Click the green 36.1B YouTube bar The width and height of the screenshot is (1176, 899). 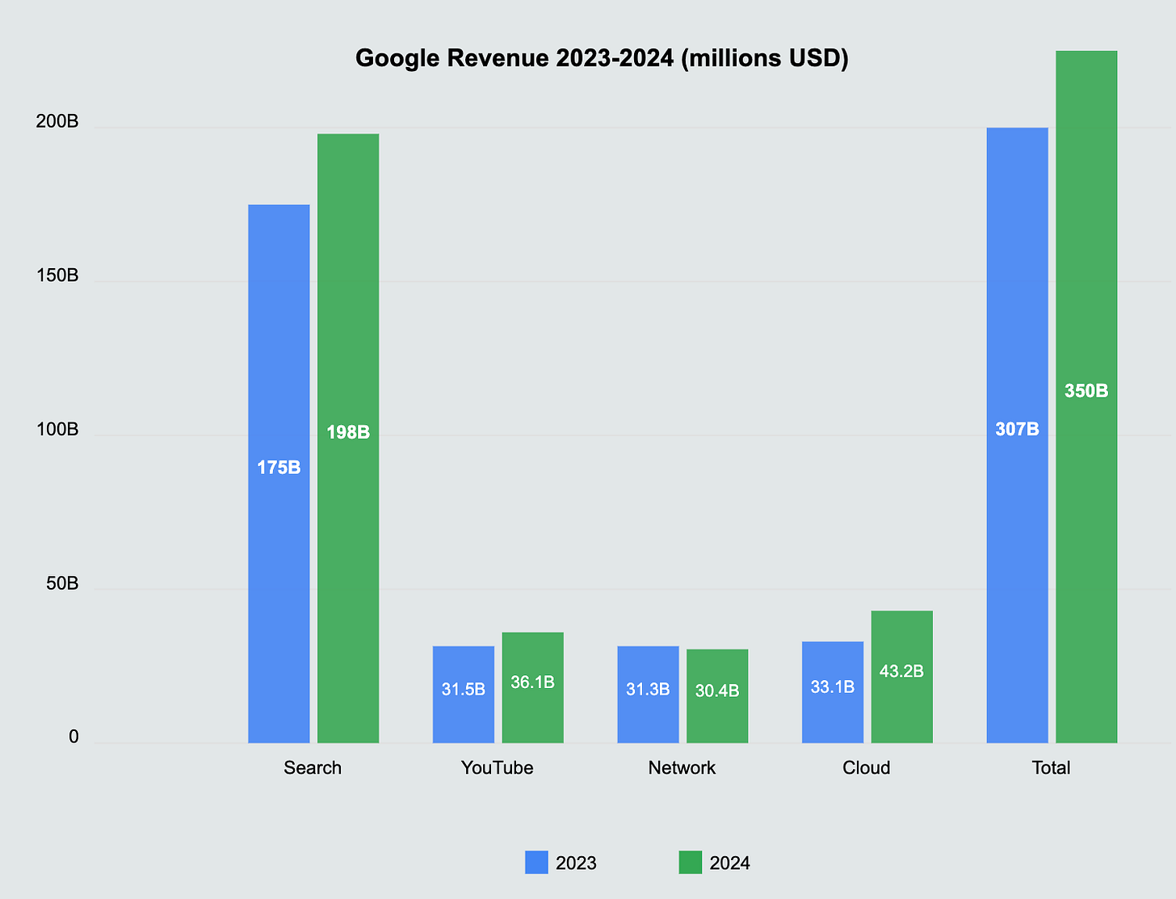pyautogui.click(x=533, y=683)
